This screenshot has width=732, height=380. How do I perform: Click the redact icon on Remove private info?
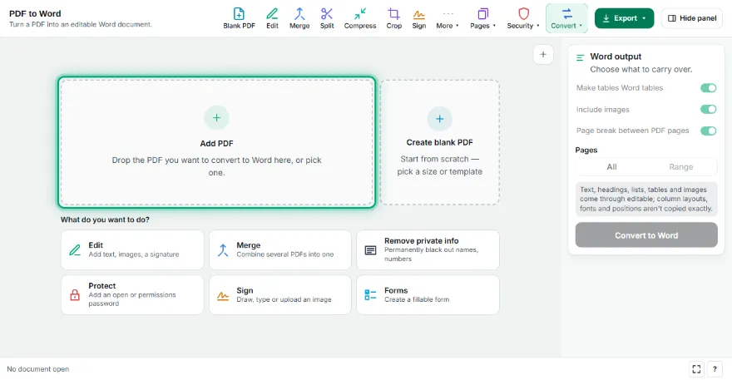click(370, 250)
